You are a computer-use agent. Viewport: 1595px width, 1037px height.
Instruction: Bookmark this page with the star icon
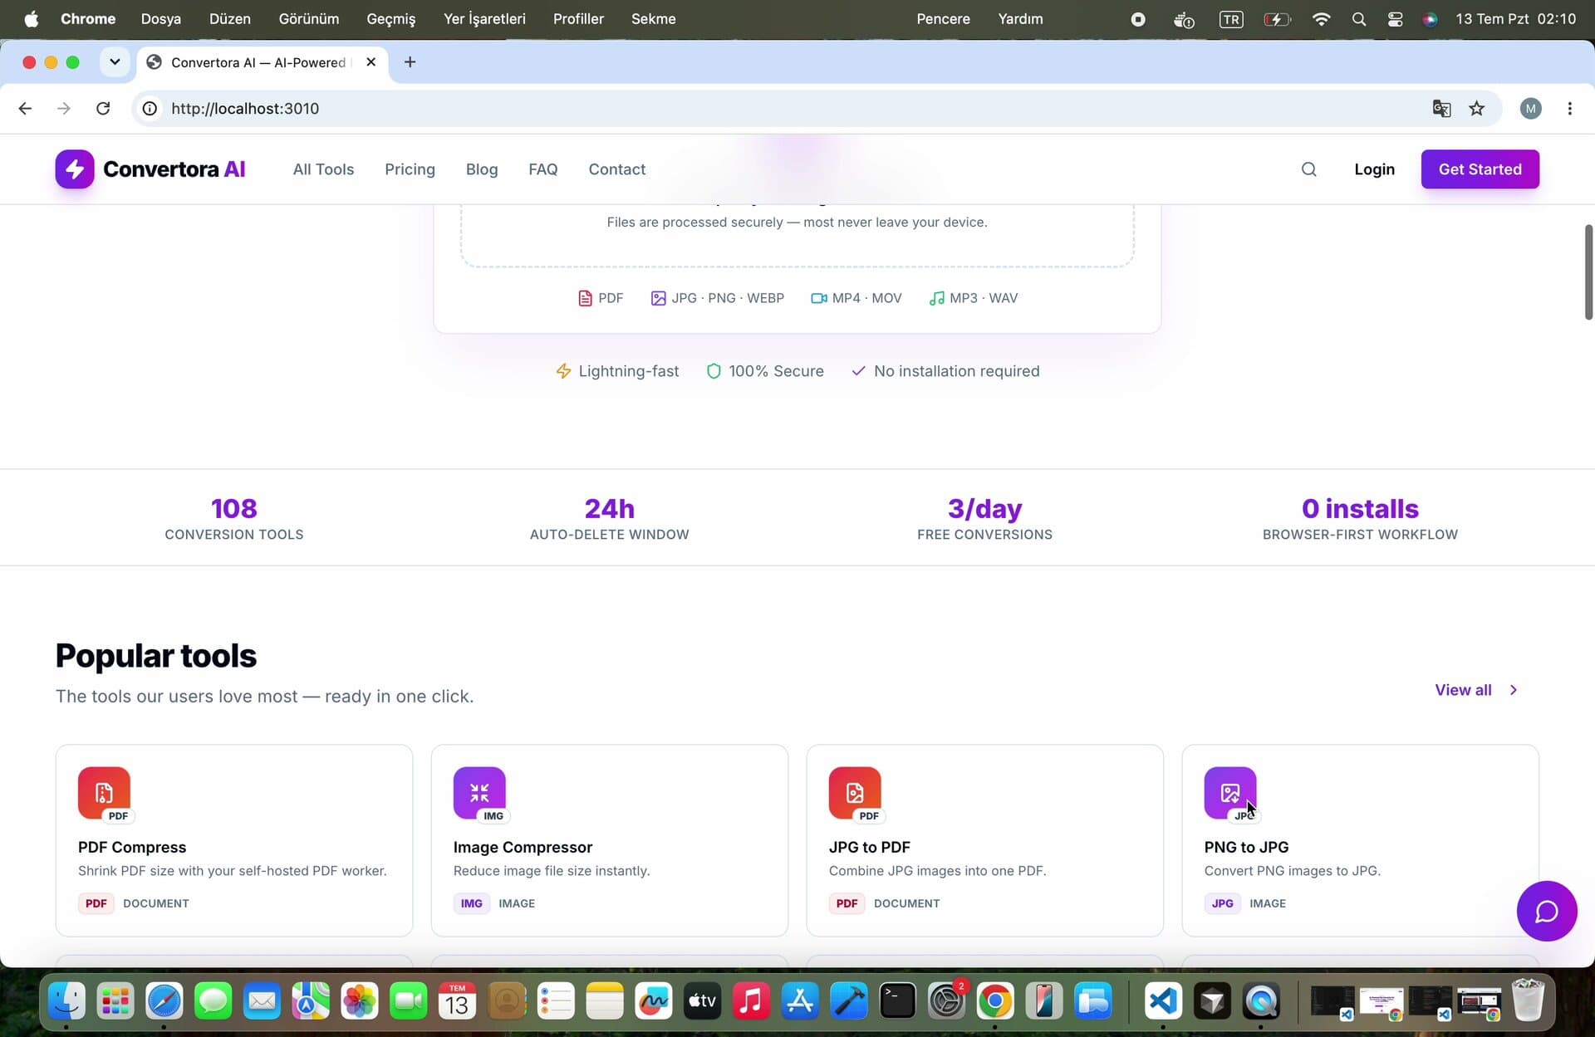point(1476,109)
